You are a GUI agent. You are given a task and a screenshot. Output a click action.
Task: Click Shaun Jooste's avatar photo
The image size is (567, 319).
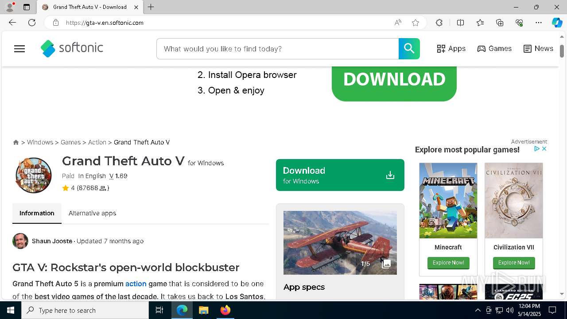[20, 241]
